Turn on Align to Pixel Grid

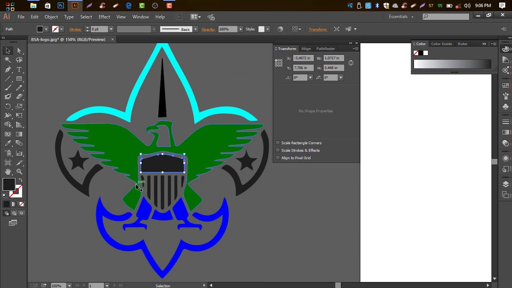278,158
